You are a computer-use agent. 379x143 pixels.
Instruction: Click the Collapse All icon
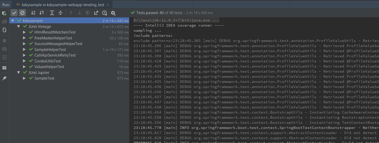[x=60, y=13]
